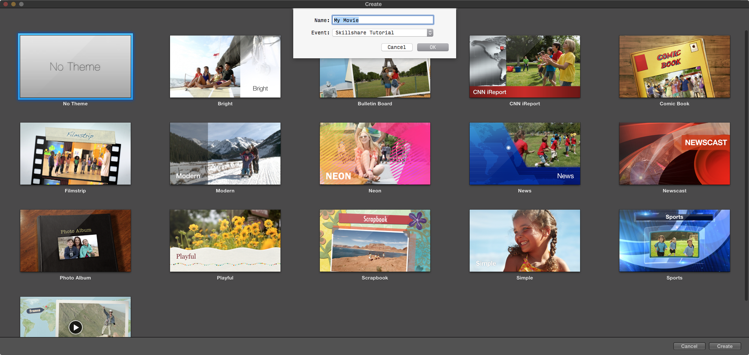Choose the Filmstrip theme thumbnail
This screenshot has height=355, width=749.
point(75,154)
